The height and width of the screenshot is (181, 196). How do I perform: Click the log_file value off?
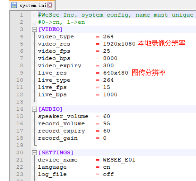[108, 174]
